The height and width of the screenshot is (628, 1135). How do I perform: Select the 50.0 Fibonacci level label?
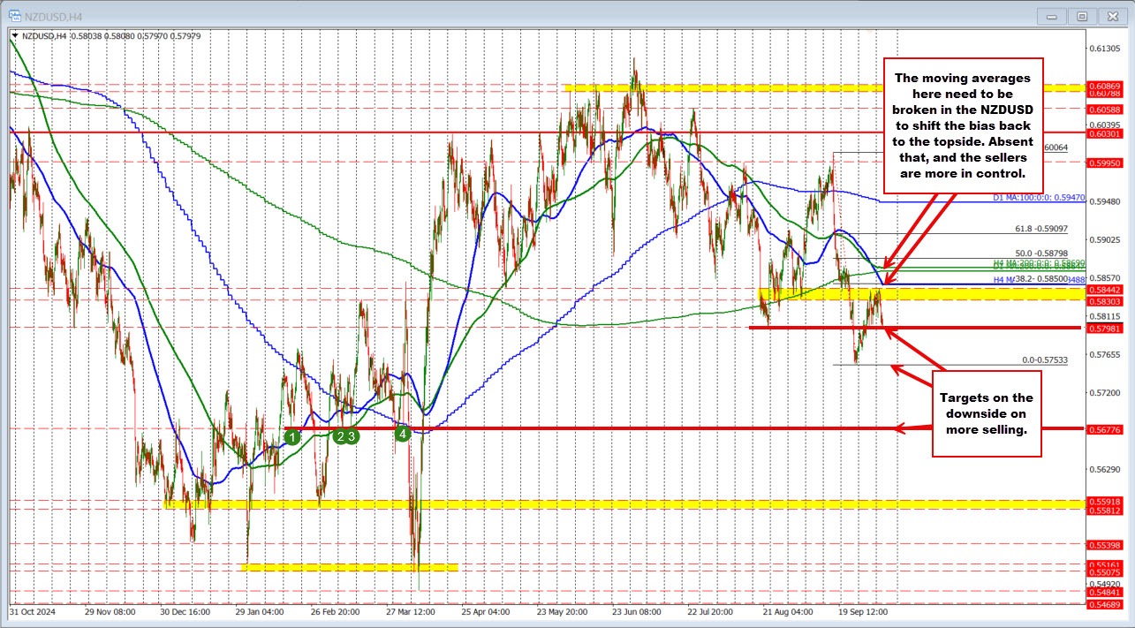[x=1041, y=253]
